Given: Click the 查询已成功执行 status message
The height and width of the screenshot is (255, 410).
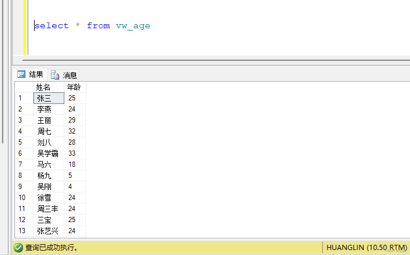Looking at the screenshot, I should pos(52,248).
